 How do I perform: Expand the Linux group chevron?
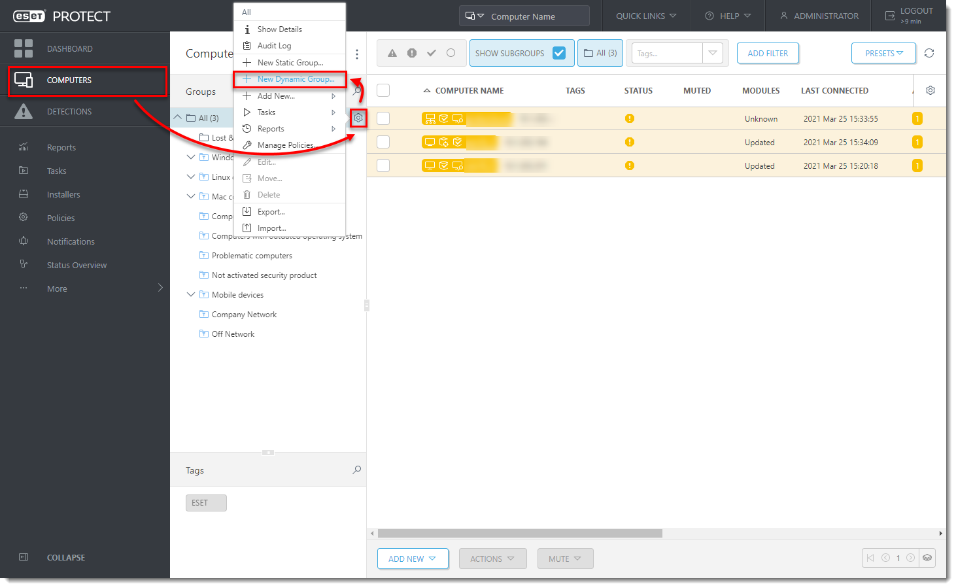[191, 177]
